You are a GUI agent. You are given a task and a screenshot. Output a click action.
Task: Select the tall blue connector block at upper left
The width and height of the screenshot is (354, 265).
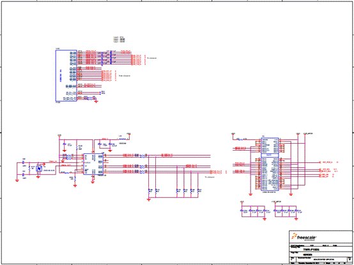click(66, 75)
